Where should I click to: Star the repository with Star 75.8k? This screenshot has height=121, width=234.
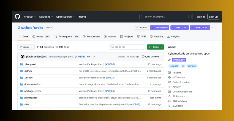200,28
